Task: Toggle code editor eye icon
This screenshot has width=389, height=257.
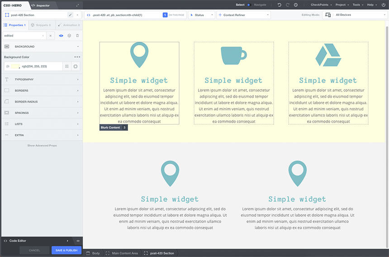Action: tap(78, 241)
